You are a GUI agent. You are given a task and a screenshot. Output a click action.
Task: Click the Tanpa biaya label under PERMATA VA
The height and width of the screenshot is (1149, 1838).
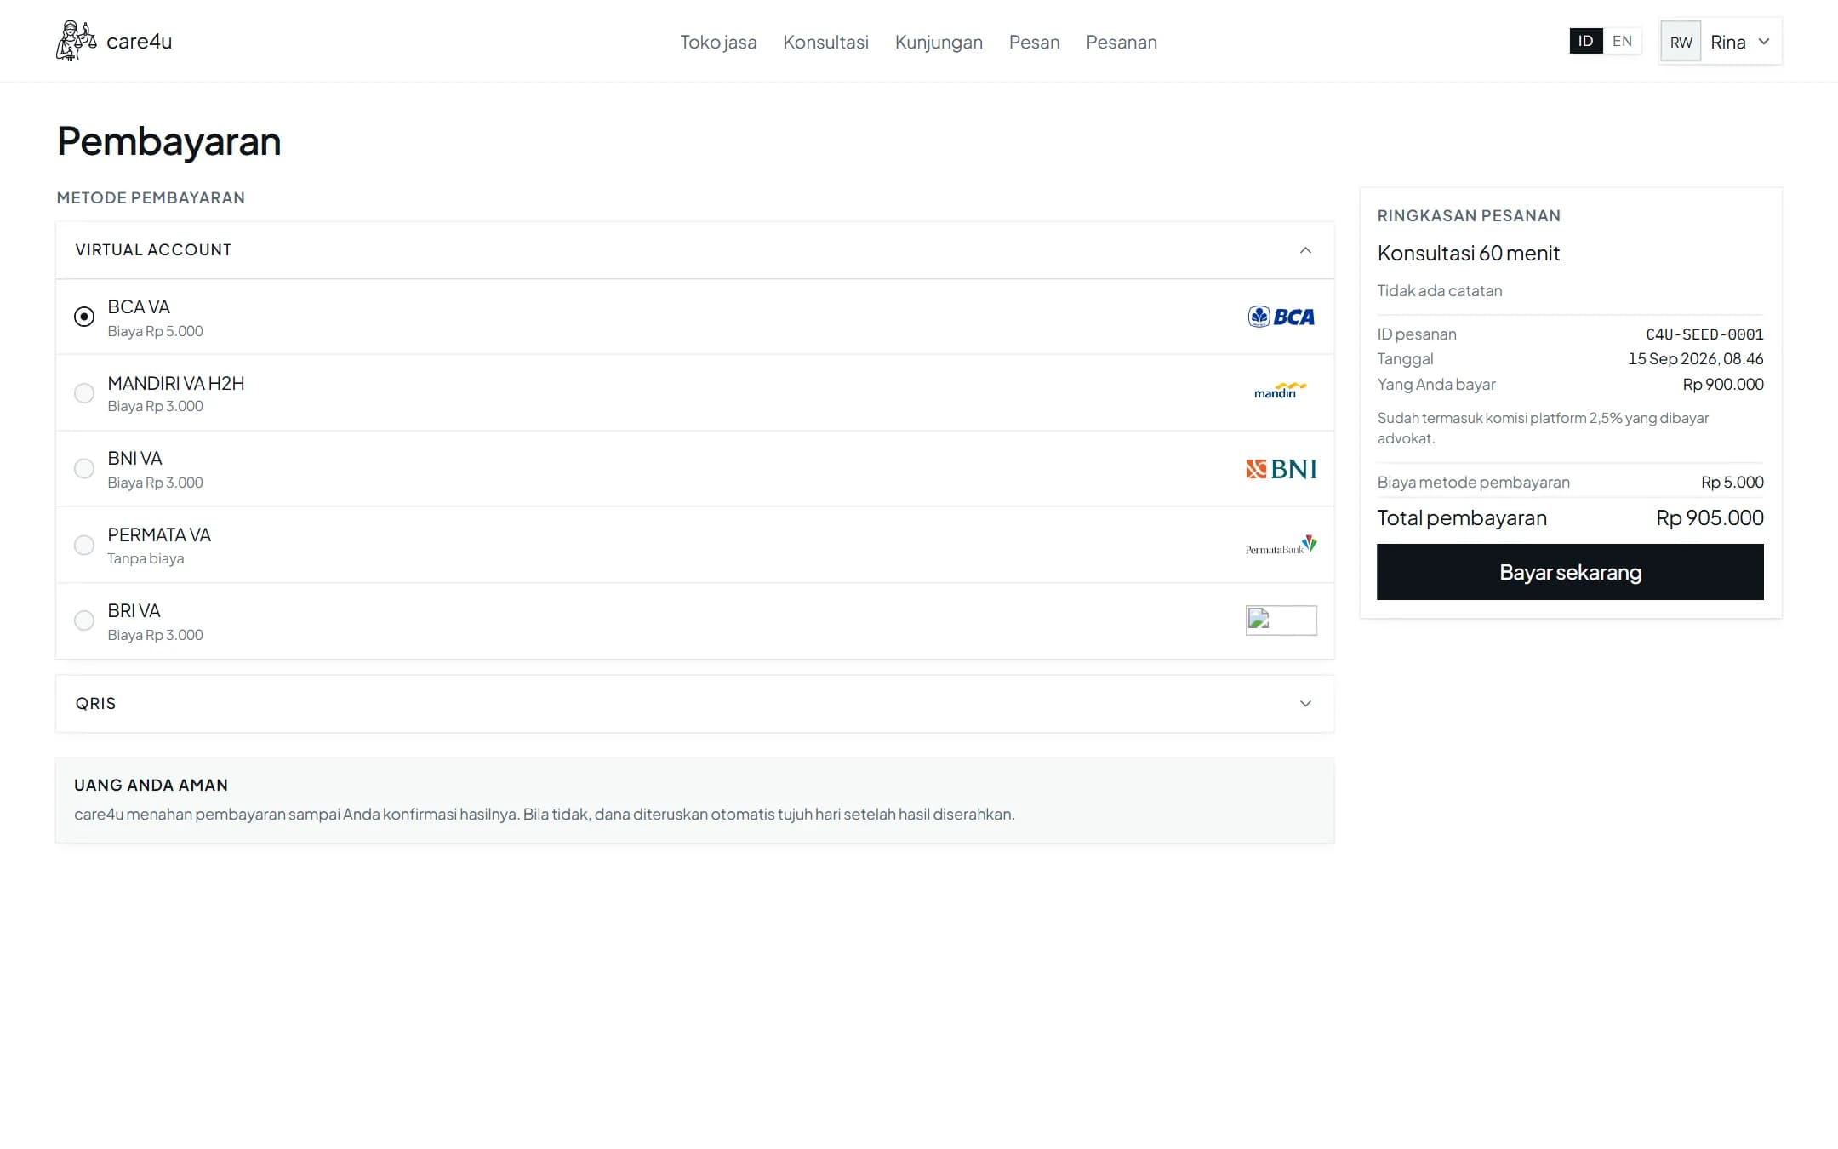(x=146, y=558)
